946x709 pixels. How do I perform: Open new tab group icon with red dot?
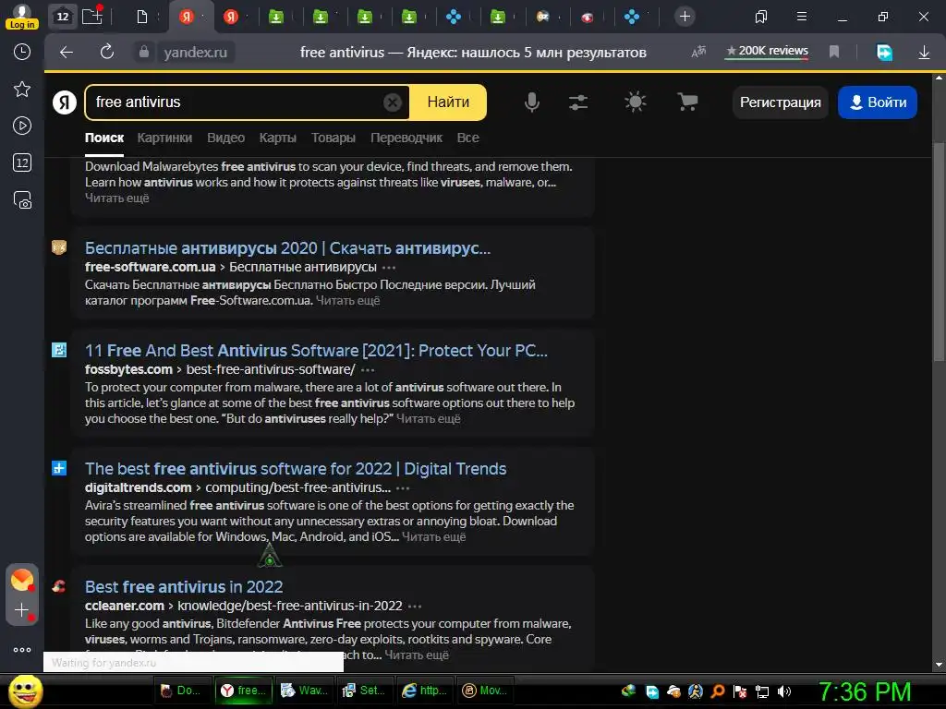92,16
